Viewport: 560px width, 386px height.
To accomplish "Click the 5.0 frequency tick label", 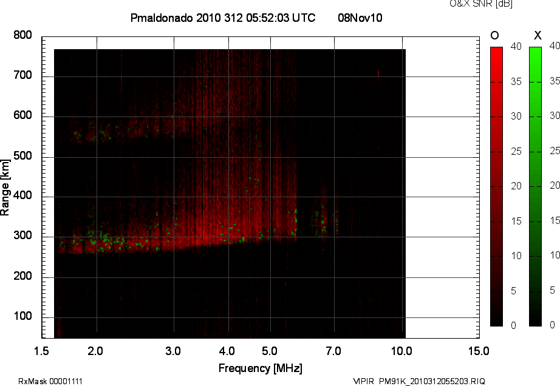I will coord(270,351).
